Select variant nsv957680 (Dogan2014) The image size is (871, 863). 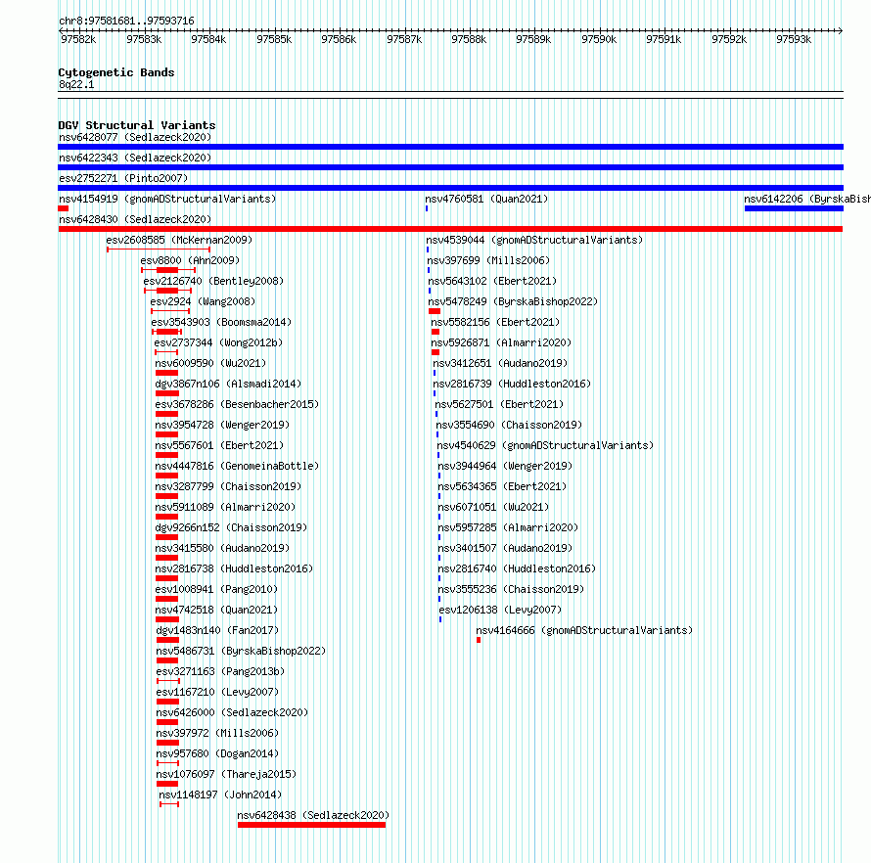tap(217, 753)
